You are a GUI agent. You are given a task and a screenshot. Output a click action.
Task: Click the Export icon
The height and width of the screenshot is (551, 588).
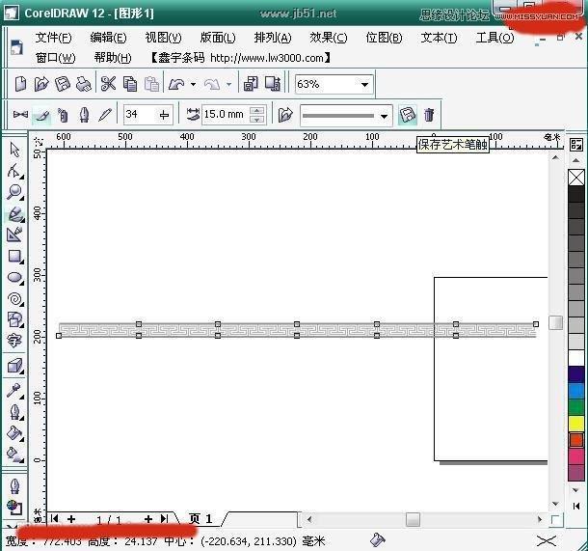(x=273, y=83)
